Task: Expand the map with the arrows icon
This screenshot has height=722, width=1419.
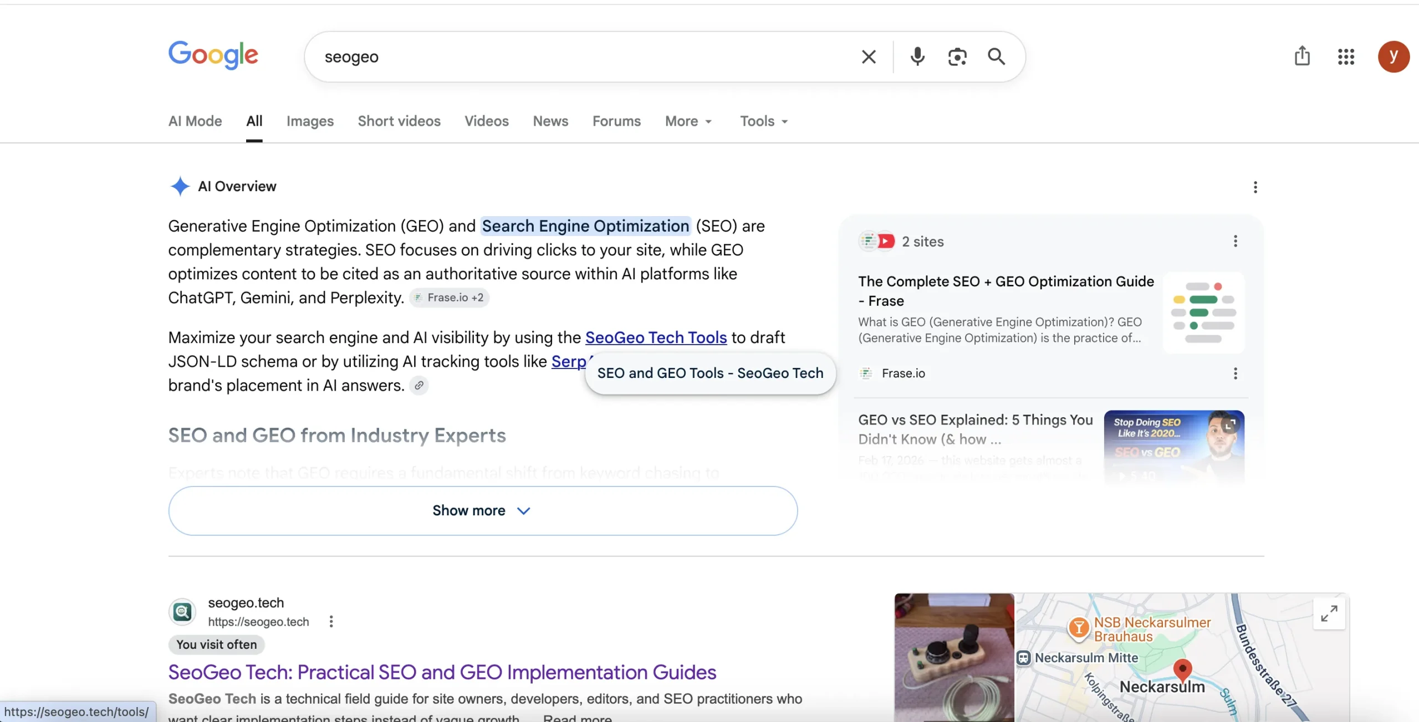Action: click(x=1329, y=613)
